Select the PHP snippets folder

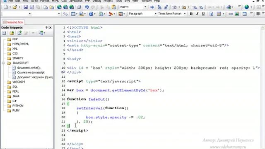point(15,39)
